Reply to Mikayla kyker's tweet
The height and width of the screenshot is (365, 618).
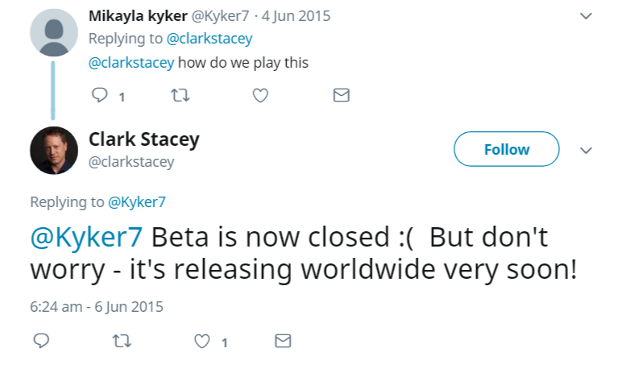coord(100,96)
